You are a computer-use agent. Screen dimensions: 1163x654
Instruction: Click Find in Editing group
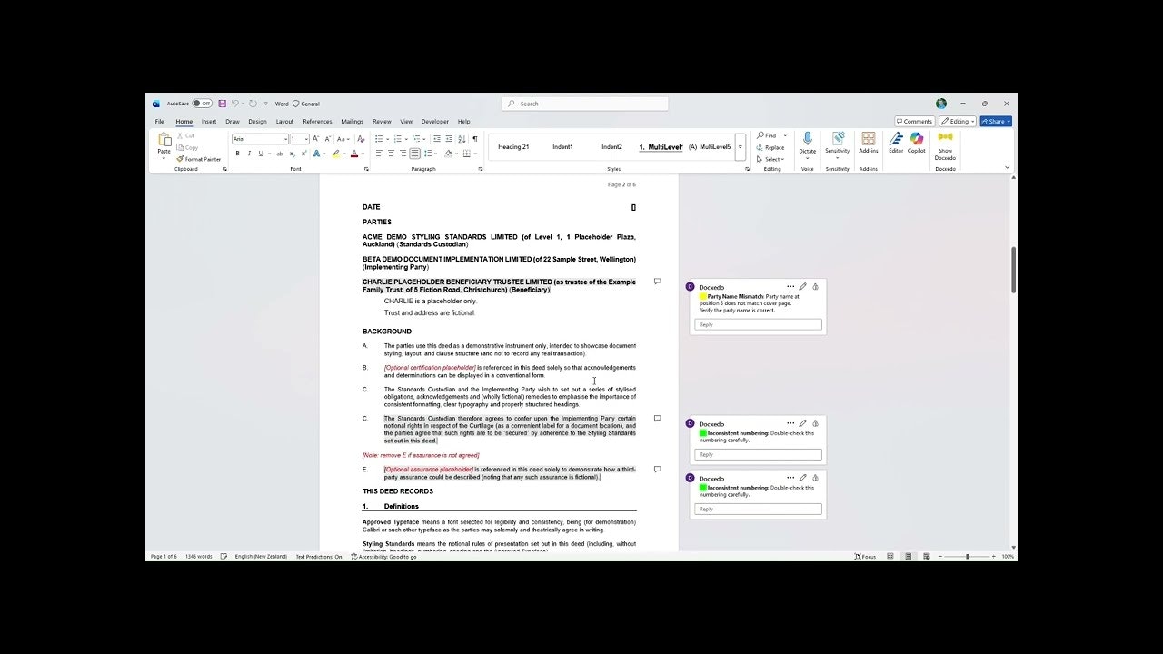(766, 135)
